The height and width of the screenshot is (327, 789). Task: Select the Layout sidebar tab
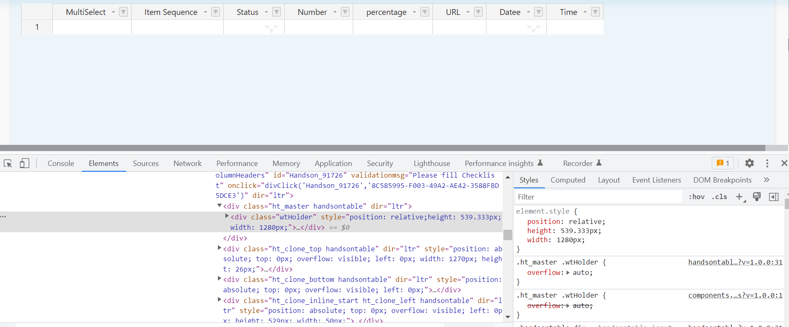609,180
